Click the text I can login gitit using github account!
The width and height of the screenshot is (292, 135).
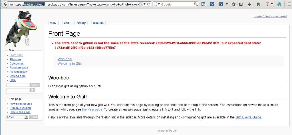click(75, 86)
